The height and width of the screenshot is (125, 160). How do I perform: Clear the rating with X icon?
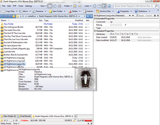125,25
